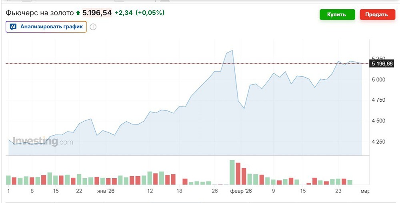Click the 4 250 price axis label
The width and height of the screenshot is (400, 203).
pos(378,142)
